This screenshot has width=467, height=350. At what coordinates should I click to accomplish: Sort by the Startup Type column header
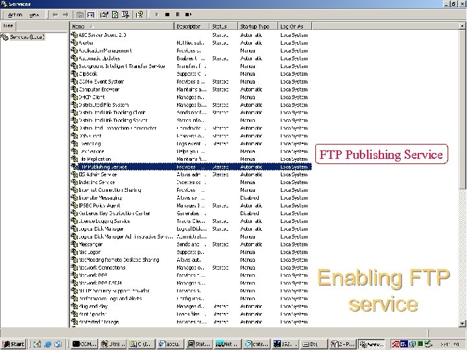[258, 27]
